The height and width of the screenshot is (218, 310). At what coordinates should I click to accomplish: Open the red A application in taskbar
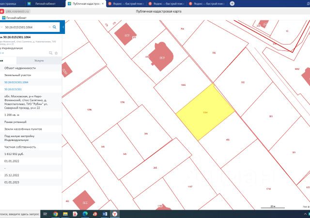(95, 214)
